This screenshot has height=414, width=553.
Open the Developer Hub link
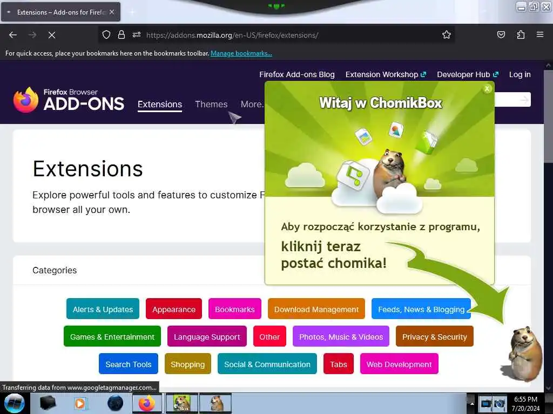pyautogui.click(x=468, y=74)
